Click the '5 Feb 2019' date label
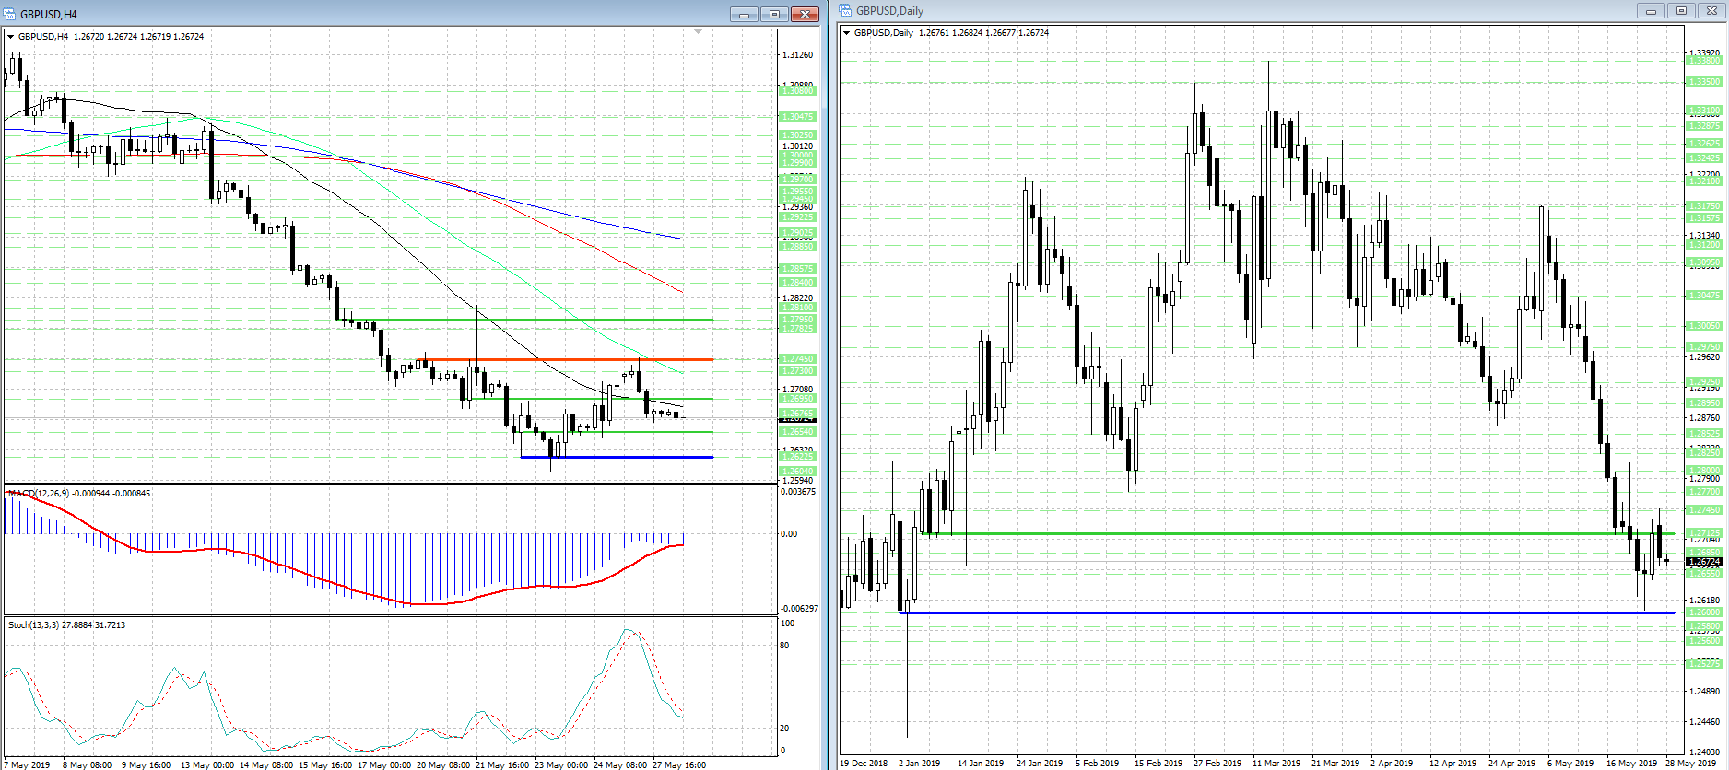This screenshot has height=770, width=1729. coord(1098,764)
